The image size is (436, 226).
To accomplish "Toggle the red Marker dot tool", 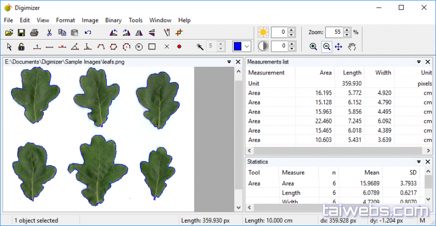I will [179, 47].
